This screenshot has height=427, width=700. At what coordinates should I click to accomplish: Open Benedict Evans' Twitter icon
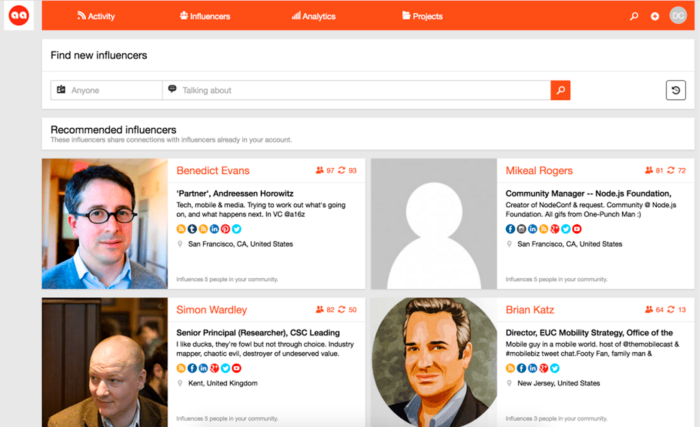tap(237, 229)
